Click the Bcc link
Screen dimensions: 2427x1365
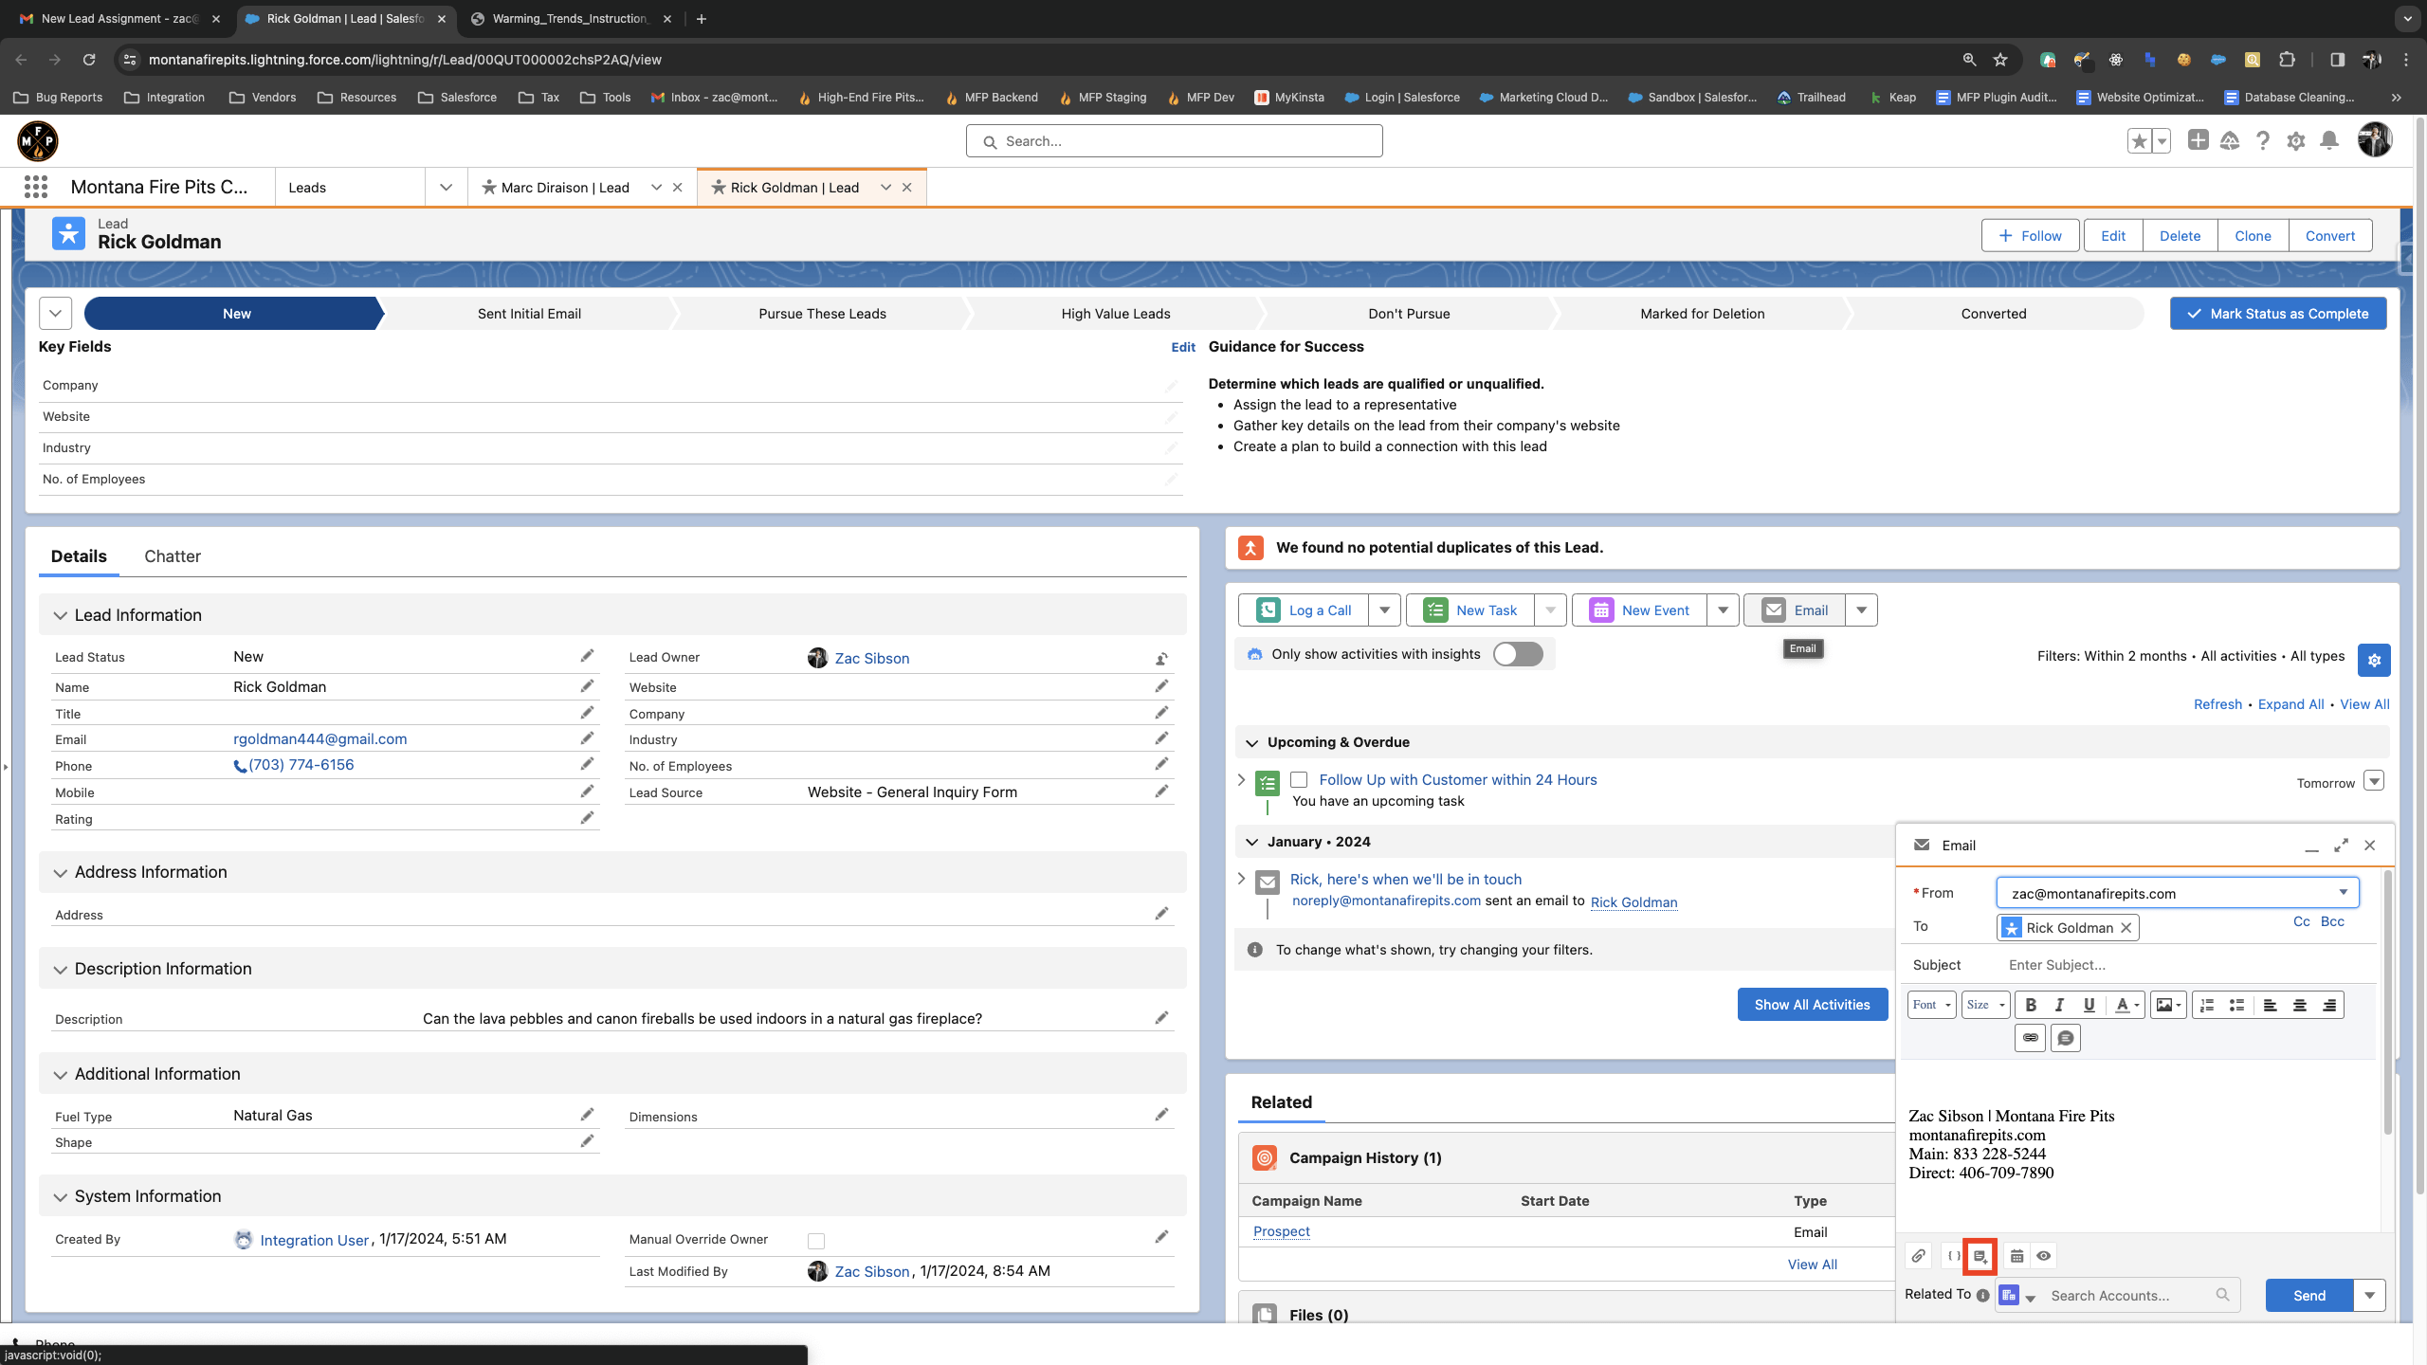(x=2332, y=921)
